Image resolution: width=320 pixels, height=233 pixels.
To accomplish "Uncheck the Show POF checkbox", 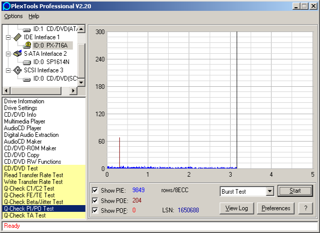I will pyautogui.click(x=95, y=210).
